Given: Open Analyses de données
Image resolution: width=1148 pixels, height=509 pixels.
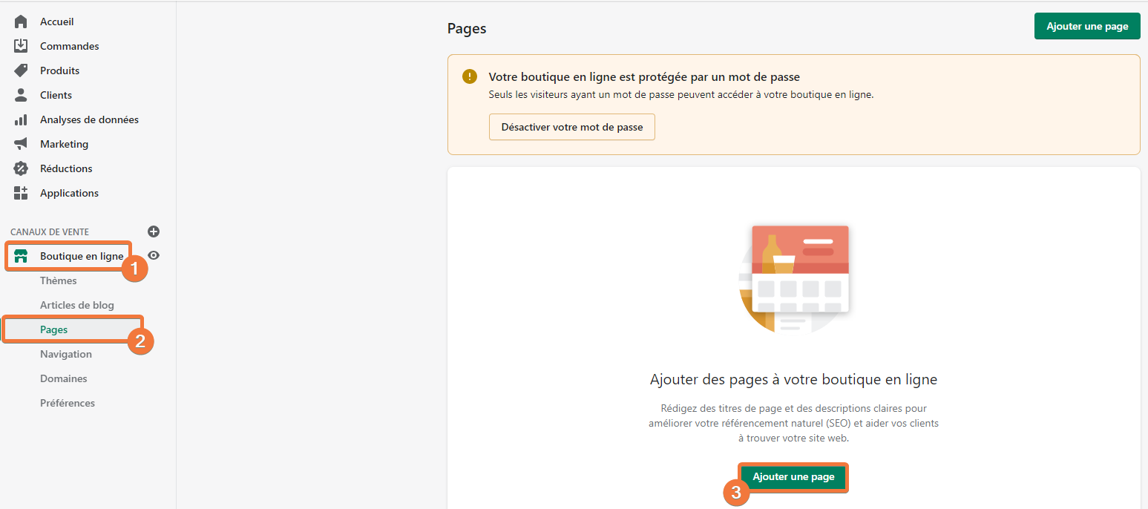Looking at the screenshot, I should (90, 119).
